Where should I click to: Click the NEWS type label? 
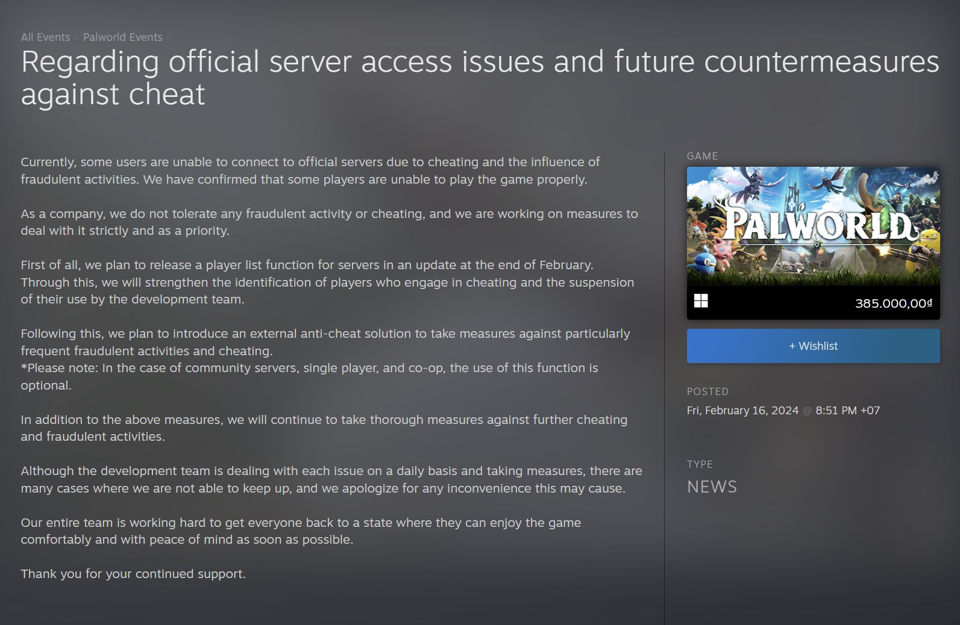[712, 487]
